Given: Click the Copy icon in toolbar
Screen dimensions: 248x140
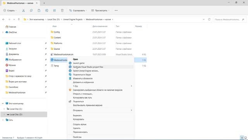Looking at the screenshot, I should tap(31, 10).
